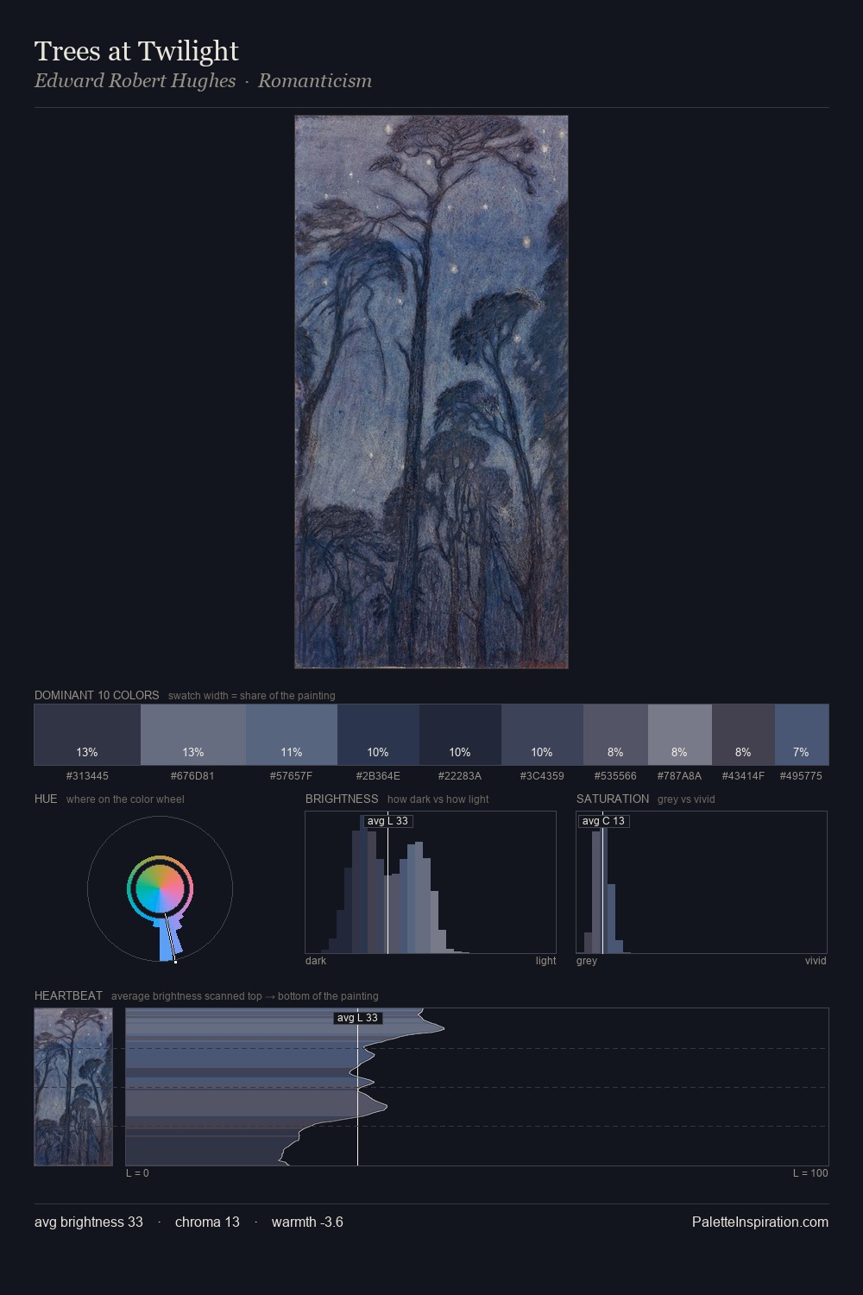Open the PaletteInspiration.com link
863x1295 pixels.
[760, 1222]
